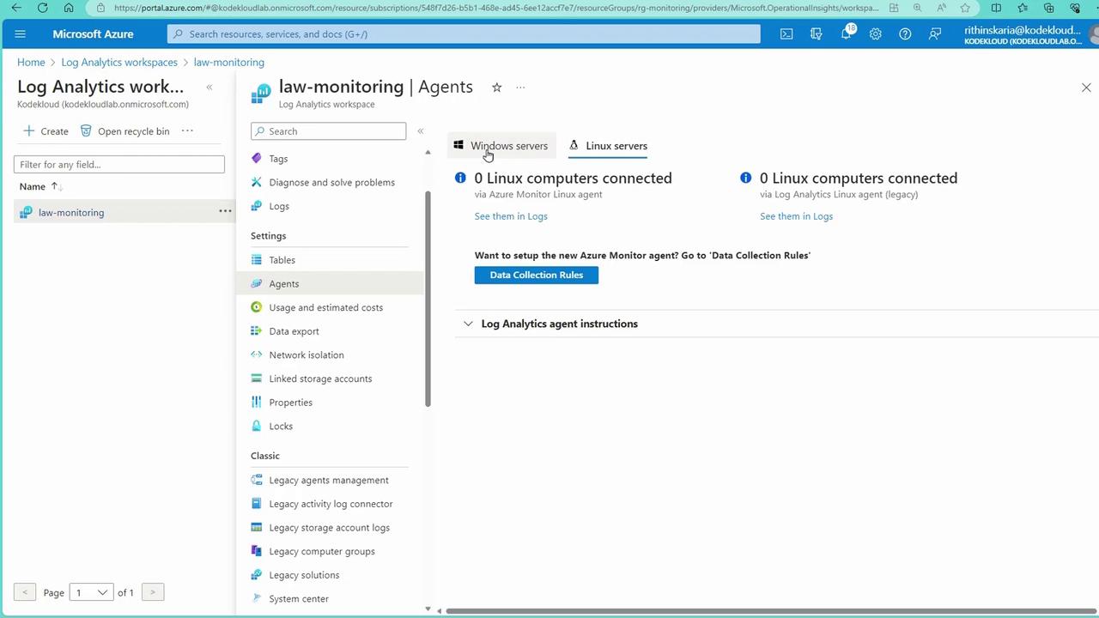Open Usage and estimated costs
The image size is (1099, 618).
coord(325,307)
